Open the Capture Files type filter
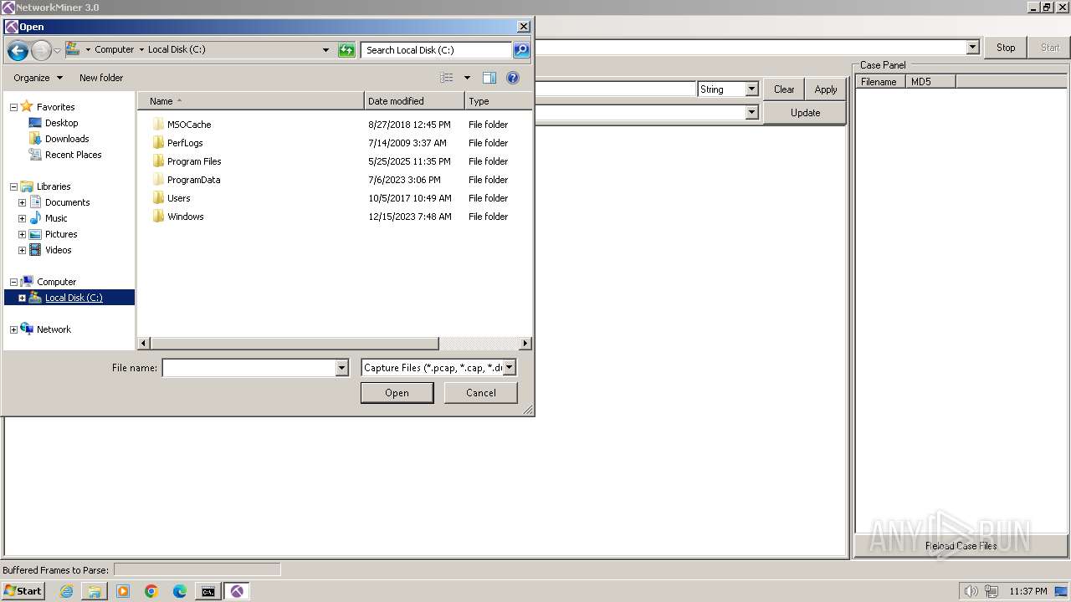The height and width of the screenshot is (602, 1071). (x=438, y=368)
